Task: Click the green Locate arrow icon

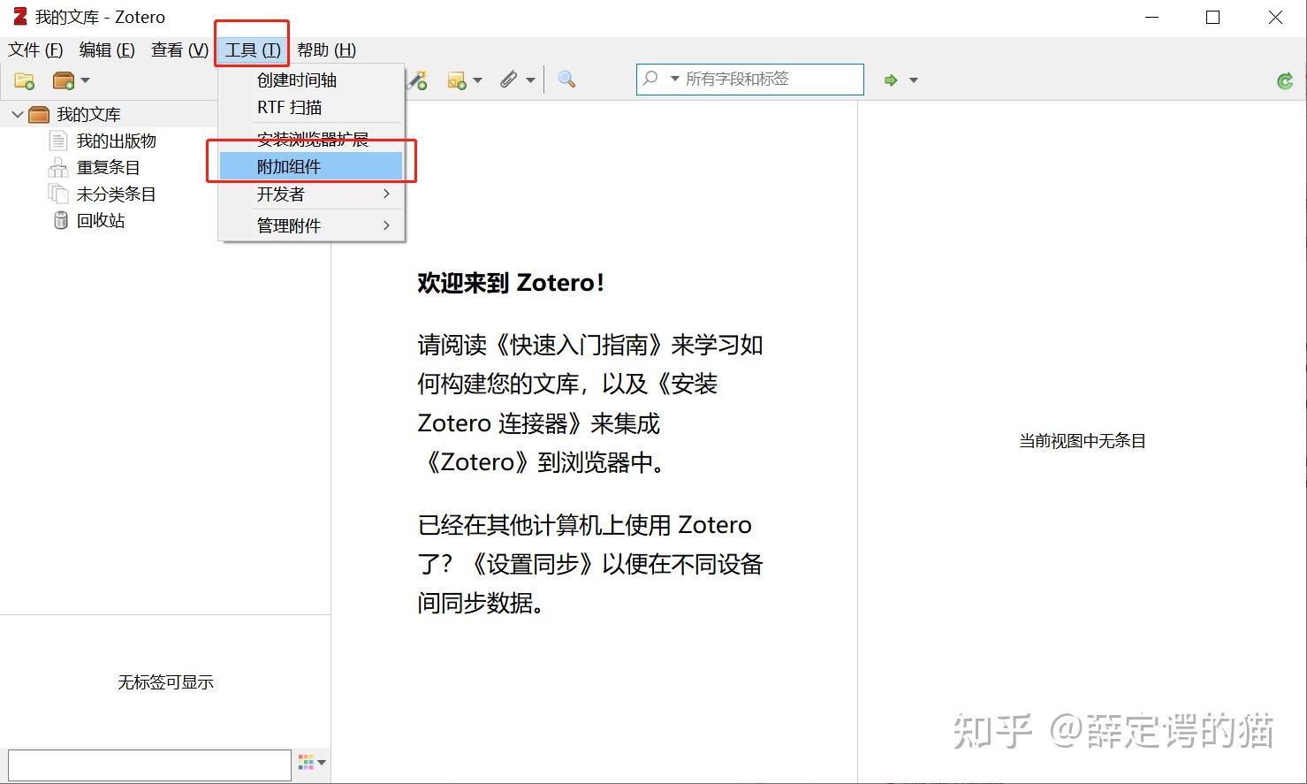Action: pos(890,80)
